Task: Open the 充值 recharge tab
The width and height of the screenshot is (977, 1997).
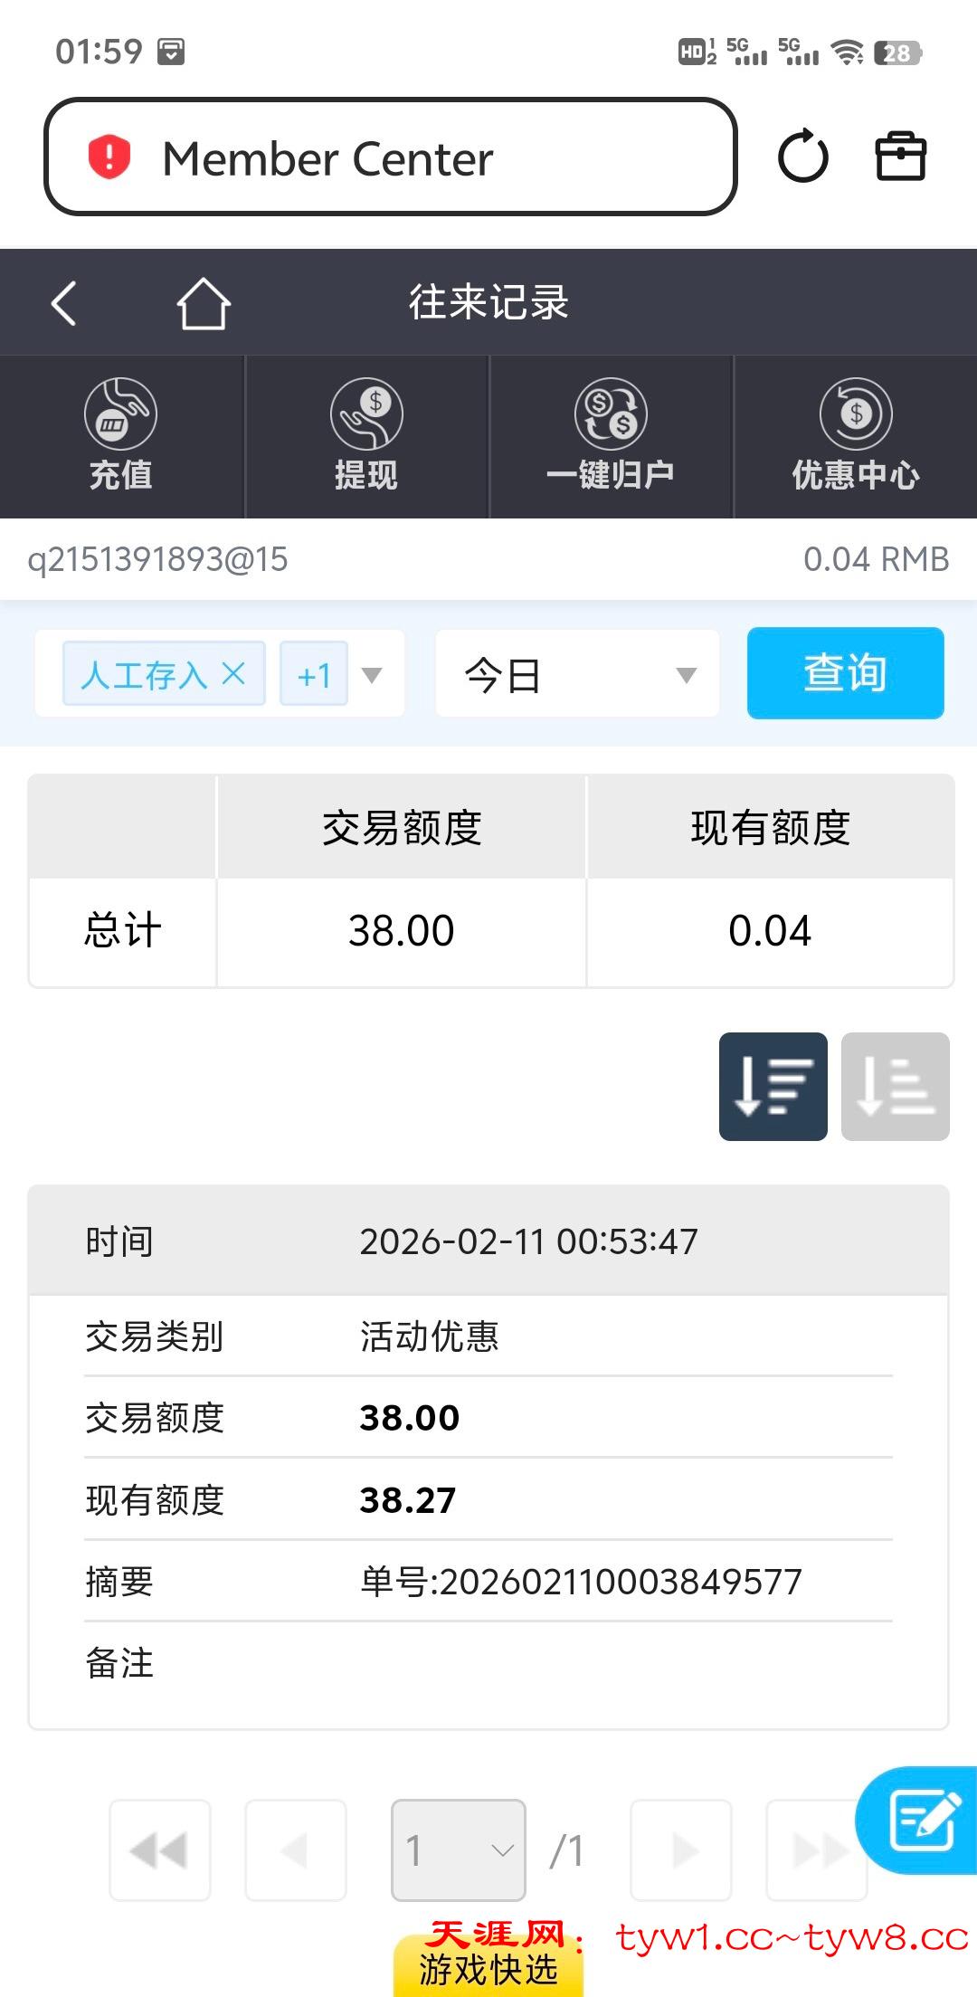Action: [121, 436]
